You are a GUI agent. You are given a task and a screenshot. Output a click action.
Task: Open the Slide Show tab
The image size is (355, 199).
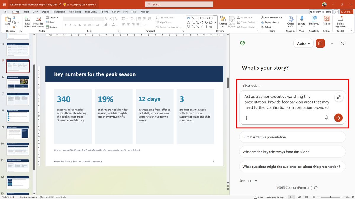point(91,12)
